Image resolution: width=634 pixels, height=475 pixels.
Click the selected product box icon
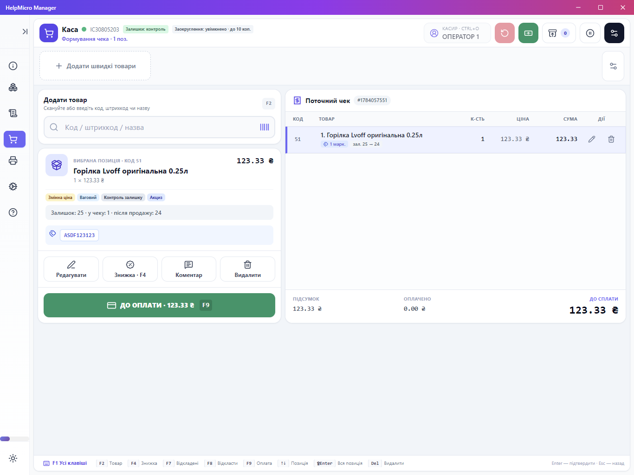[57, 165]
